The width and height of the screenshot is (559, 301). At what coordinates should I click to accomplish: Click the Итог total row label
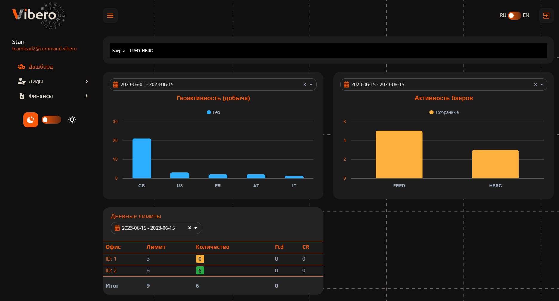(112, 286)
